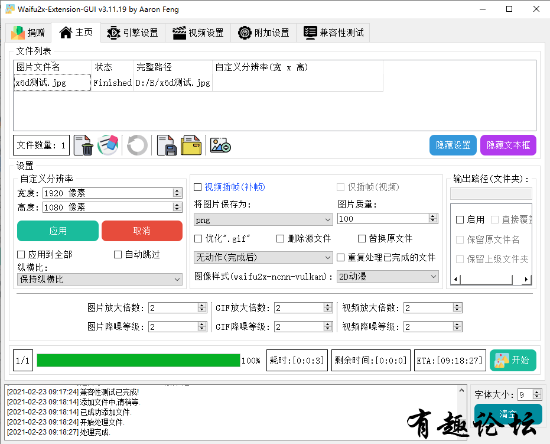Click the 开始 start button
This screenshot has width=550, height=444.
pyautogui.click(x=513, y=360)
